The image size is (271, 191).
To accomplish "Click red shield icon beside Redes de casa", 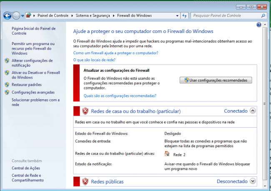I will [85, 111].
